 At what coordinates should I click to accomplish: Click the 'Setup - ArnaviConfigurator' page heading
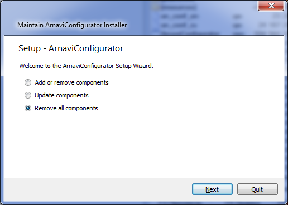click(71, 48)
